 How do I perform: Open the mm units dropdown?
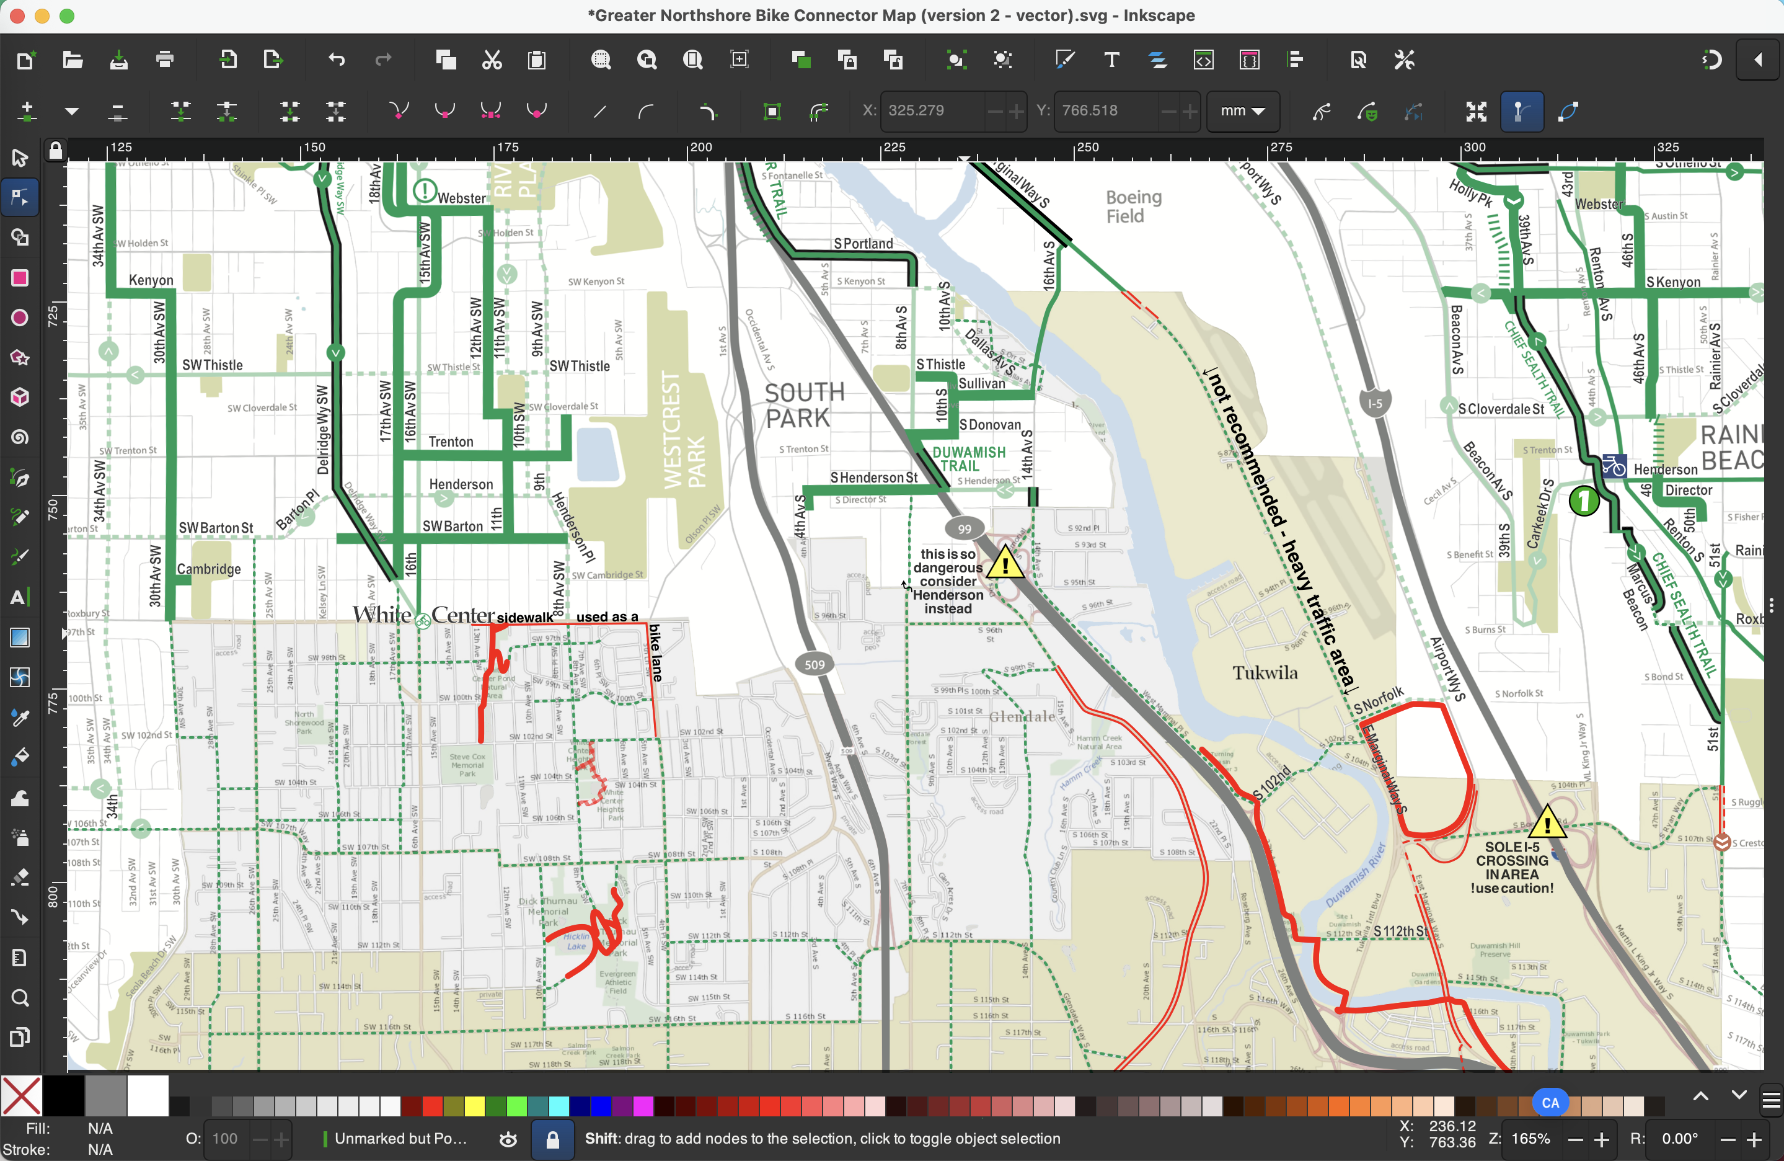click(1243, 111)
